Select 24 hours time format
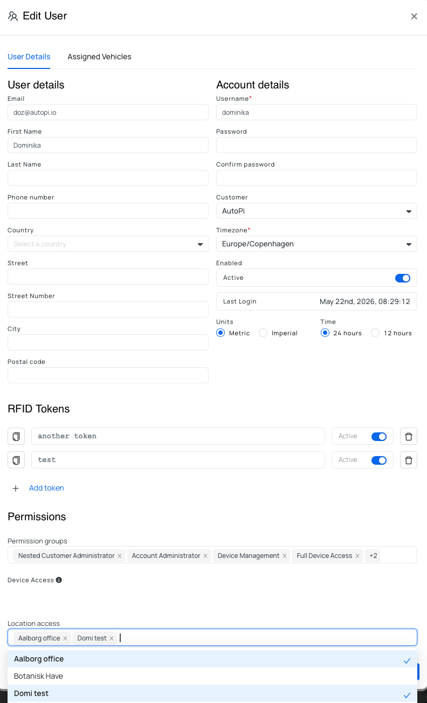427x703 pixels. click(325, 333)
